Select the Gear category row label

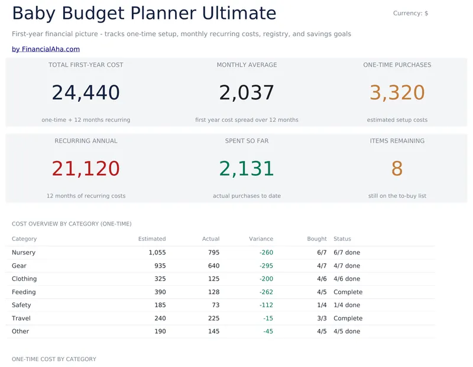click(19, 266)
